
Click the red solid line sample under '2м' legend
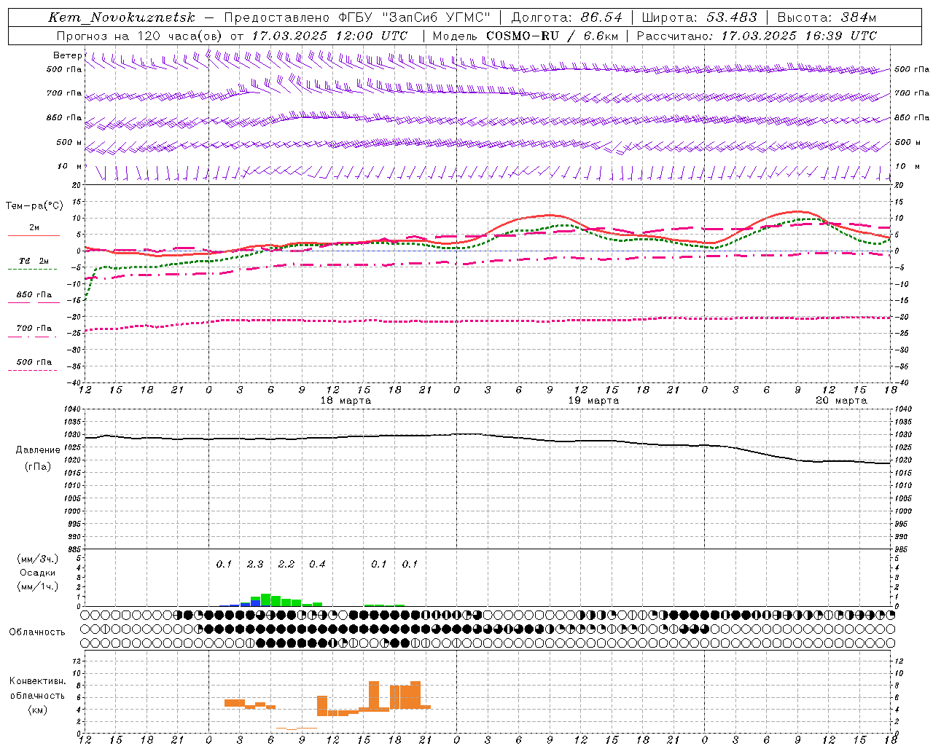pyautogui.click(x=34, y=235)
